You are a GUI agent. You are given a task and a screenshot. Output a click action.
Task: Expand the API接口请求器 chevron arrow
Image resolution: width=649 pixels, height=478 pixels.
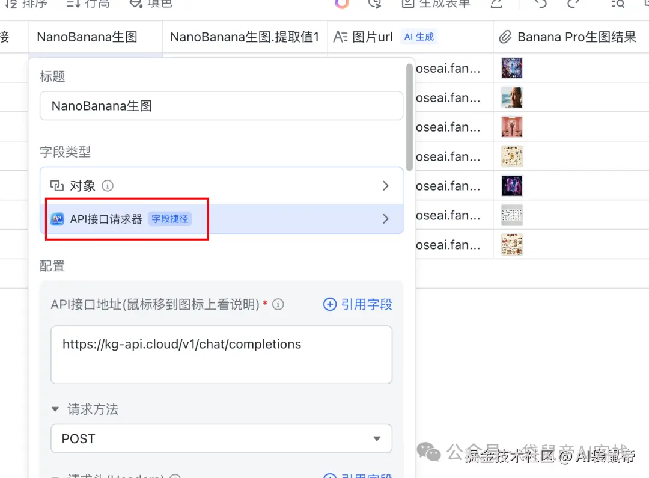coord(385,219)
